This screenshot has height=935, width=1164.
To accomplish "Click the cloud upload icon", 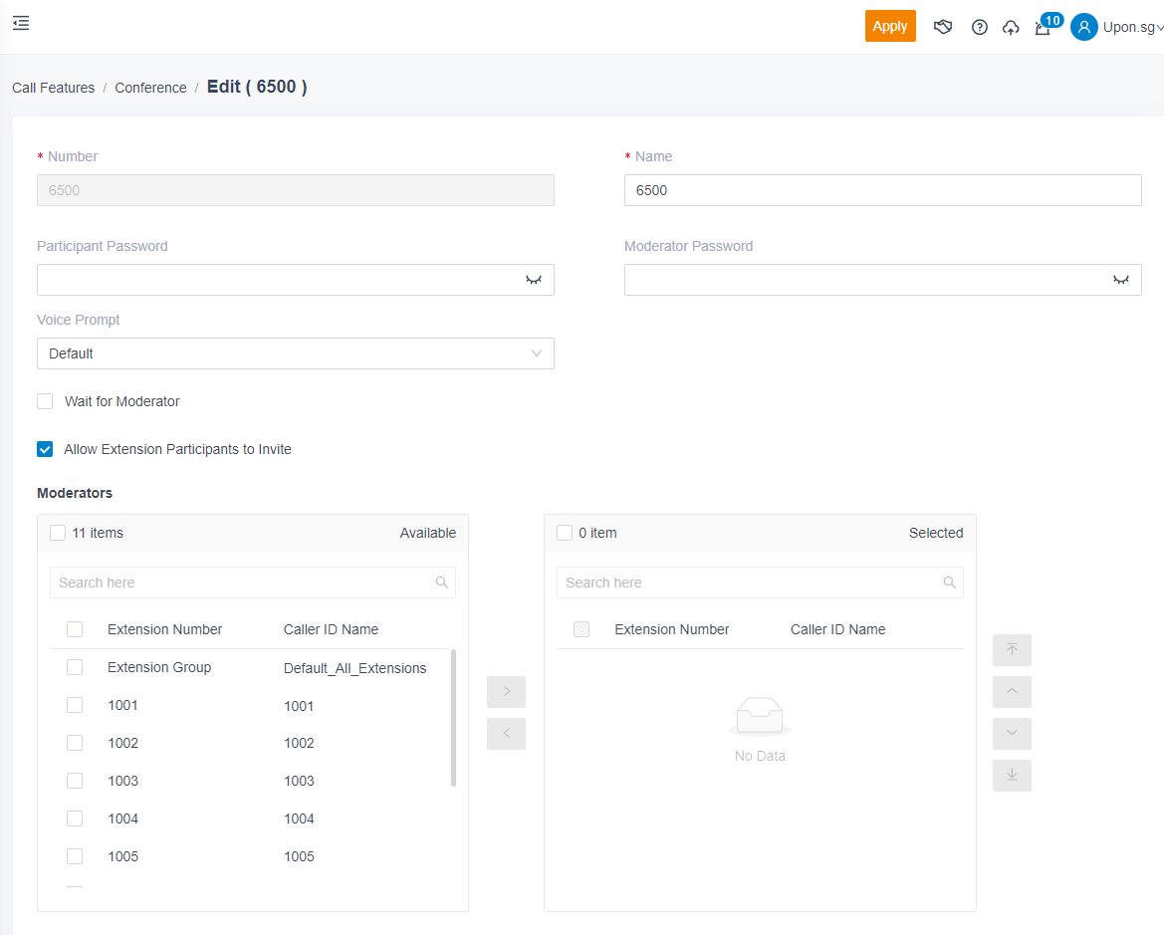I will [x=1011, y=28].
